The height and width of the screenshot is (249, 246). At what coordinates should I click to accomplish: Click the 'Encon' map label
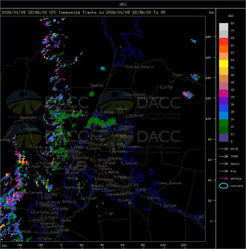[x=177, y=75]
